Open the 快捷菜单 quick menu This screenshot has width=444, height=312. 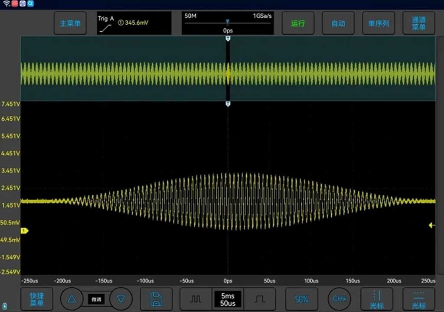[37, 299]
